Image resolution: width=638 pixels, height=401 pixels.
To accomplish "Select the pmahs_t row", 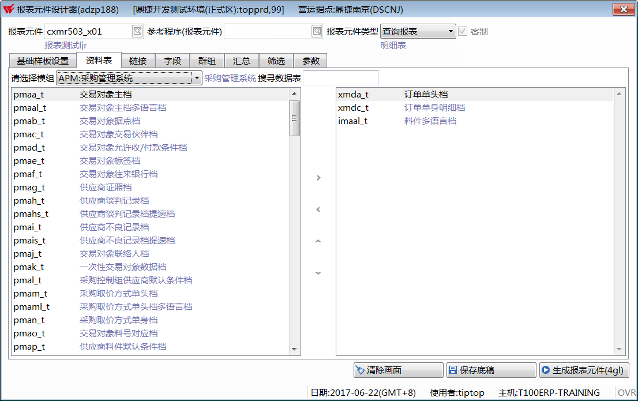I will (151, 213).
